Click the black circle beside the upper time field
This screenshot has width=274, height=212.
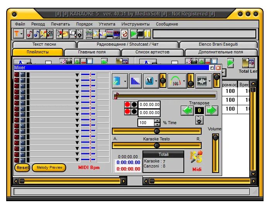[134, 104]
